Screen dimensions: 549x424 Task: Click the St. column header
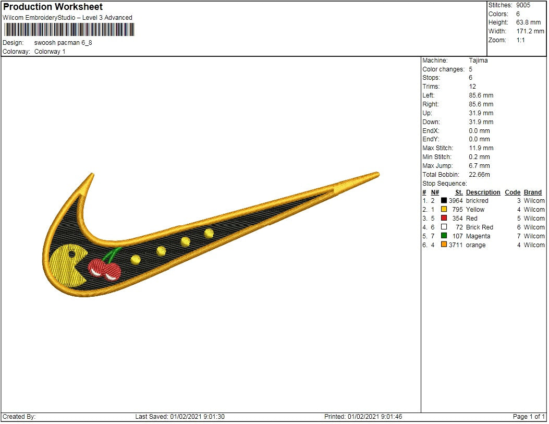(460, 193)
